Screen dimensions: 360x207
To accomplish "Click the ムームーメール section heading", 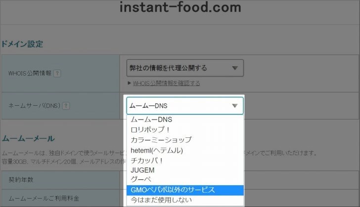I will tap(28, 138).
